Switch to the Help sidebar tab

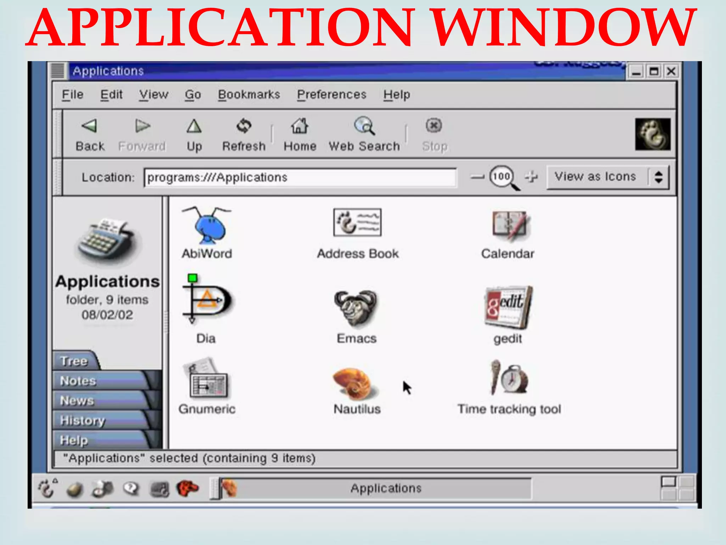click(x=101, y=440)
